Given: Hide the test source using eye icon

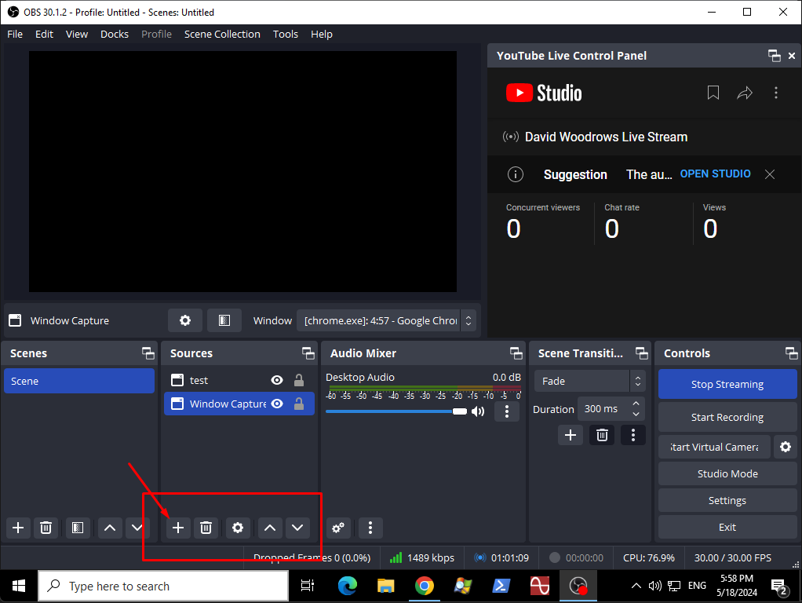Looking at the screenshot, I should (277, 380).
